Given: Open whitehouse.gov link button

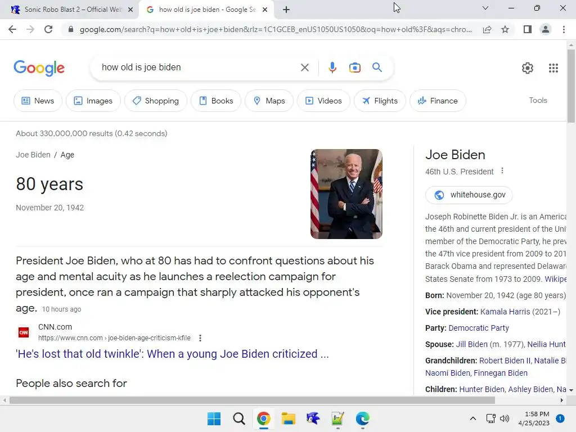Looking at the screenshot, I should (x=469, y=195).
